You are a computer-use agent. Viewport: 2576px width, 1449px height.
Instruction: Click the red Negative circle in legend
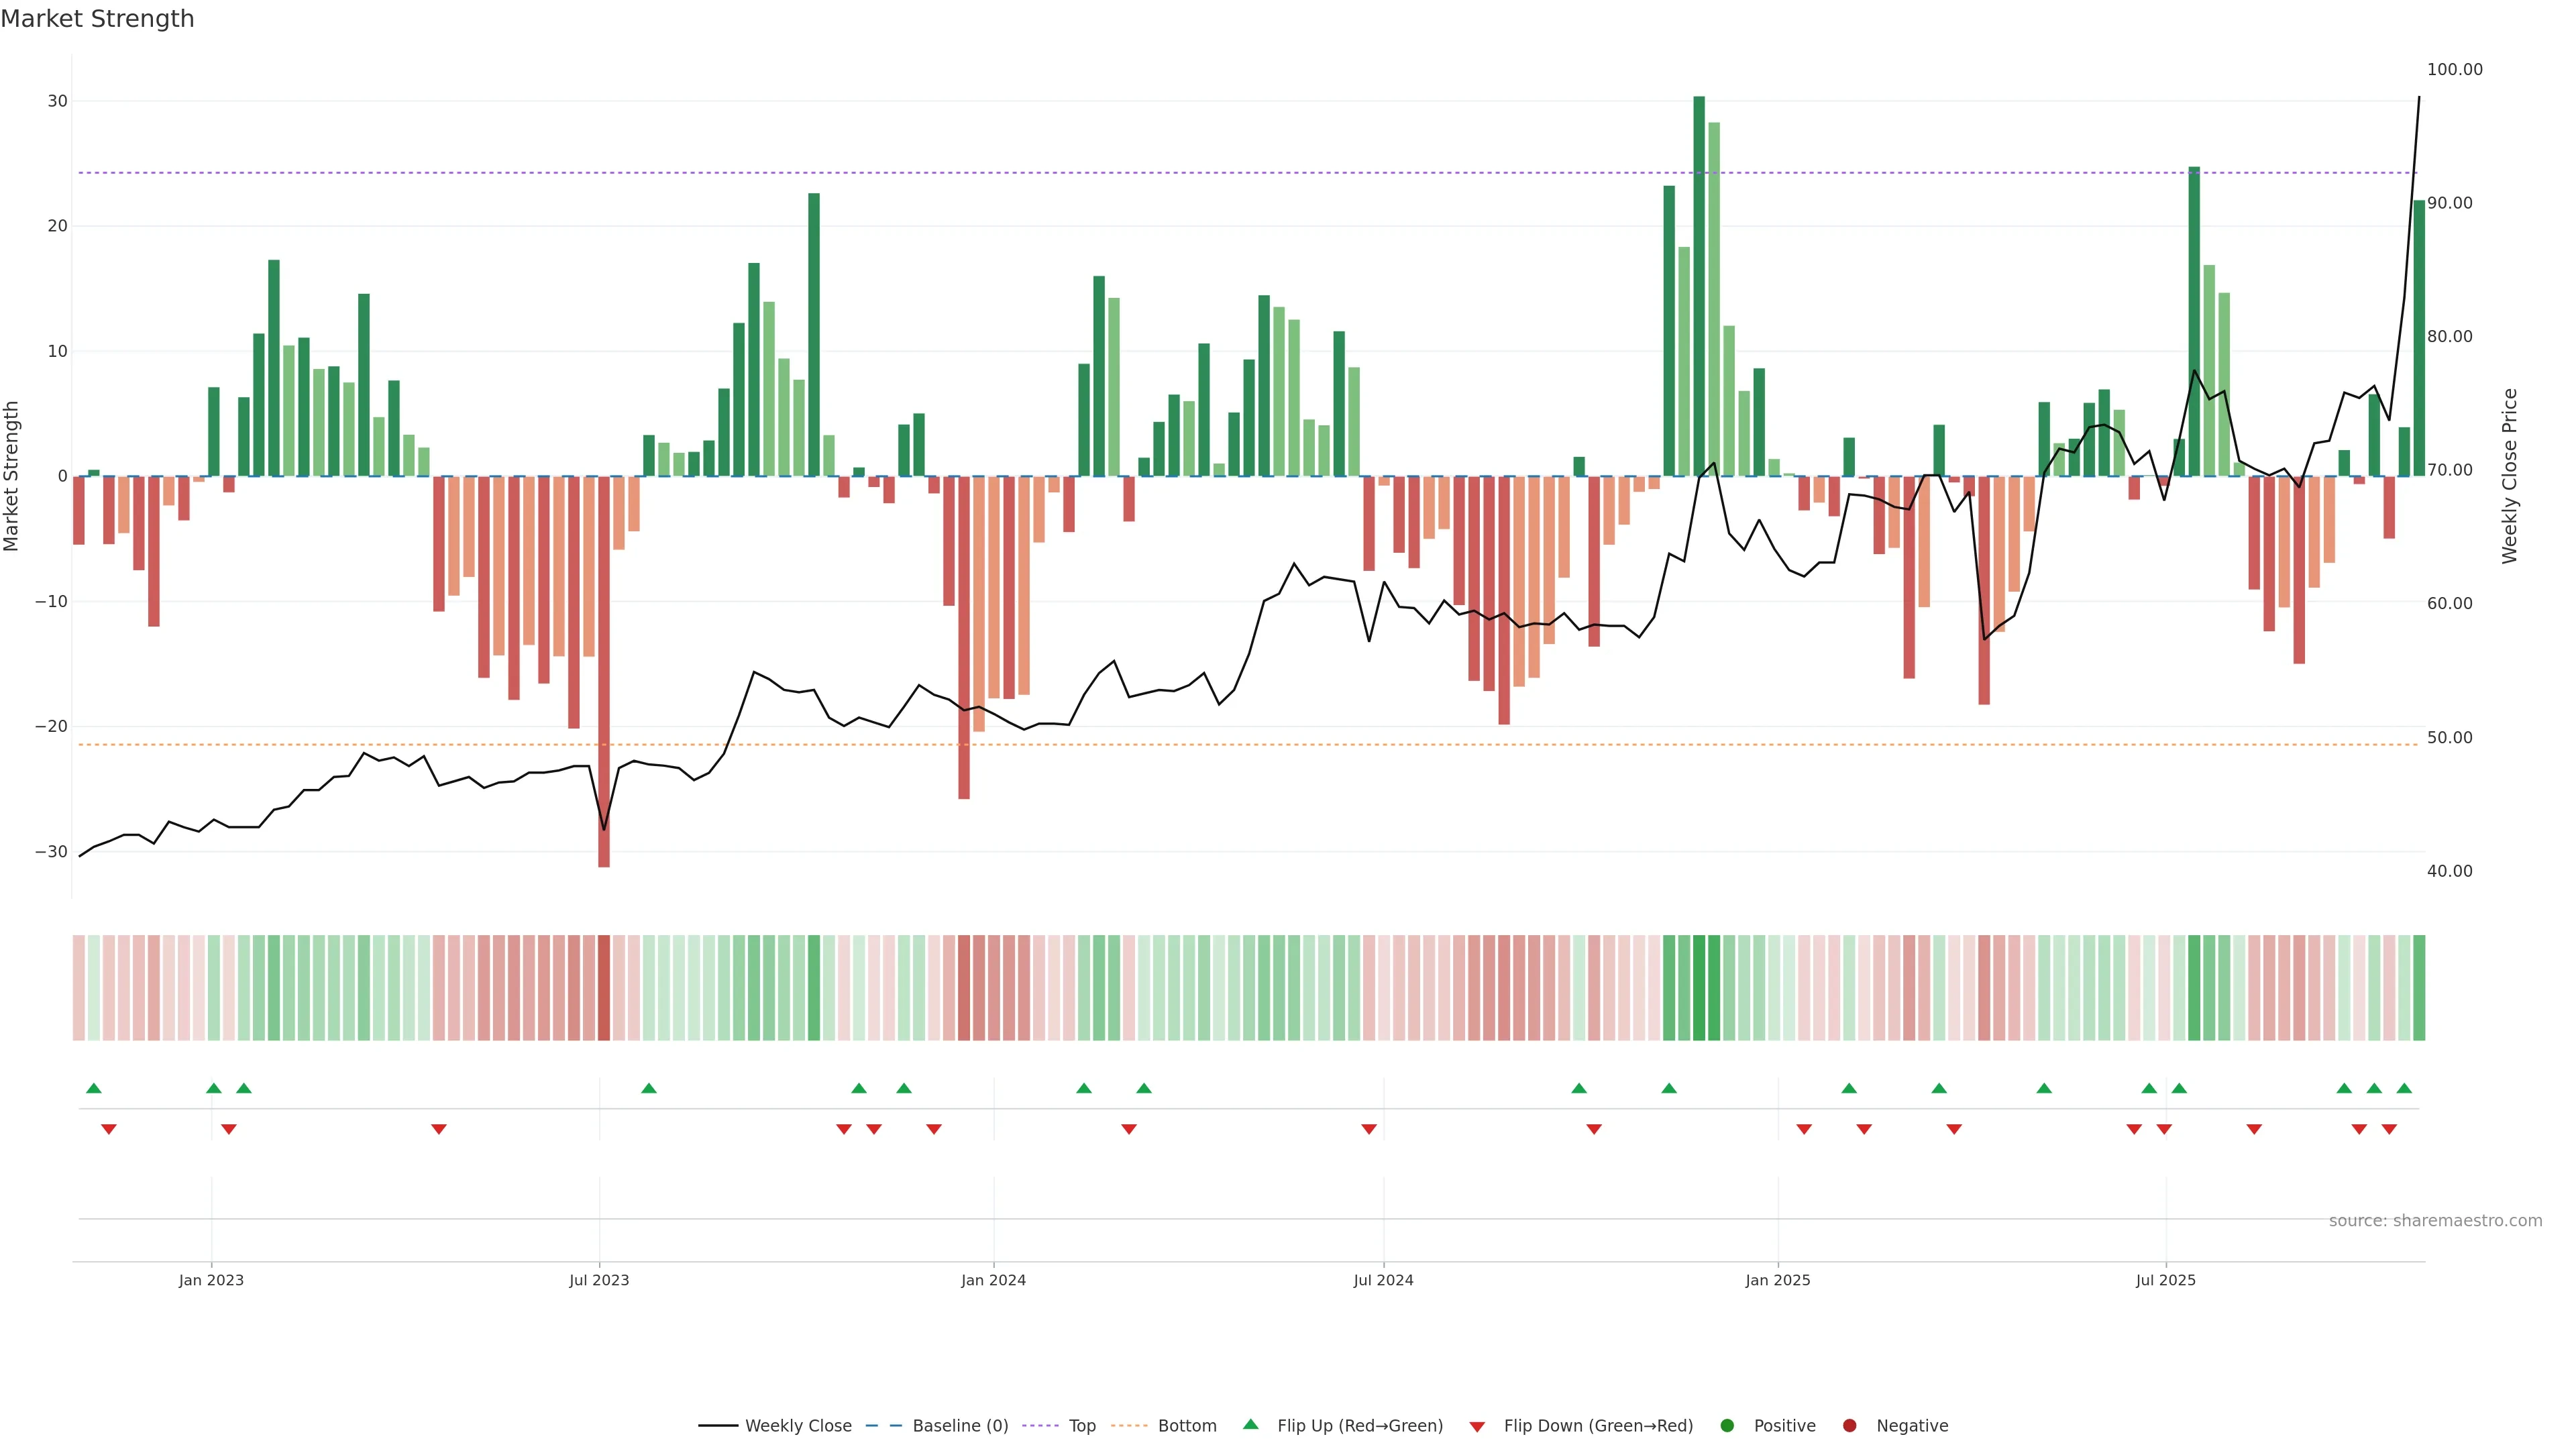(x=1849, y=1426)
